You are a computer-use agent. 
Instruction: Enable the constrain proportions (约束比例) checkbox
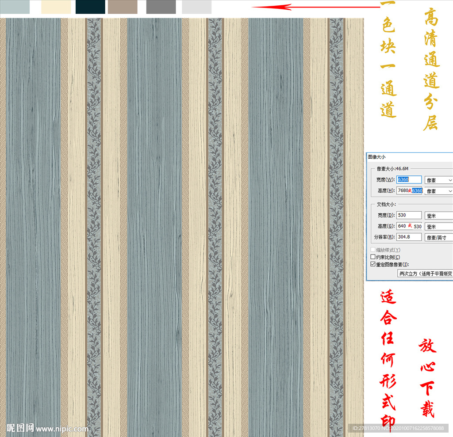372,257
